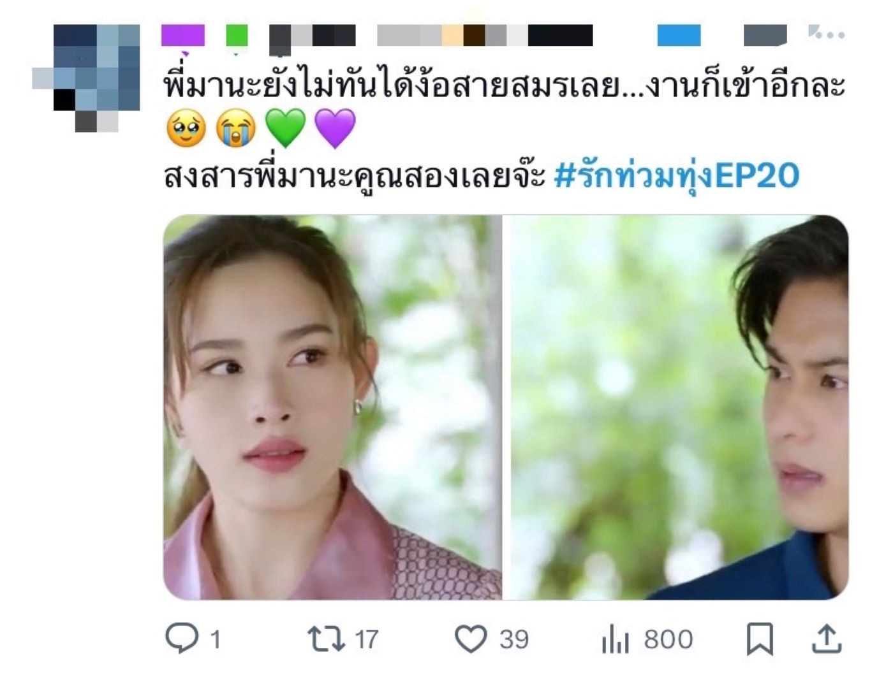
Task: Open the three-dot more options menu
Action: (827, 33)
